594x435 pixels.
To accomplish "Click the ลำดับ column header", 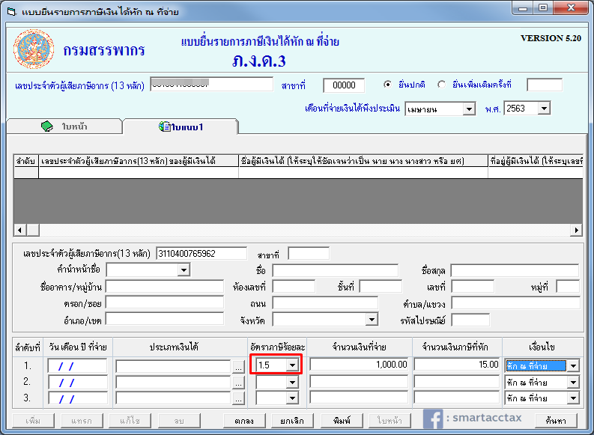I will (25, 161).
